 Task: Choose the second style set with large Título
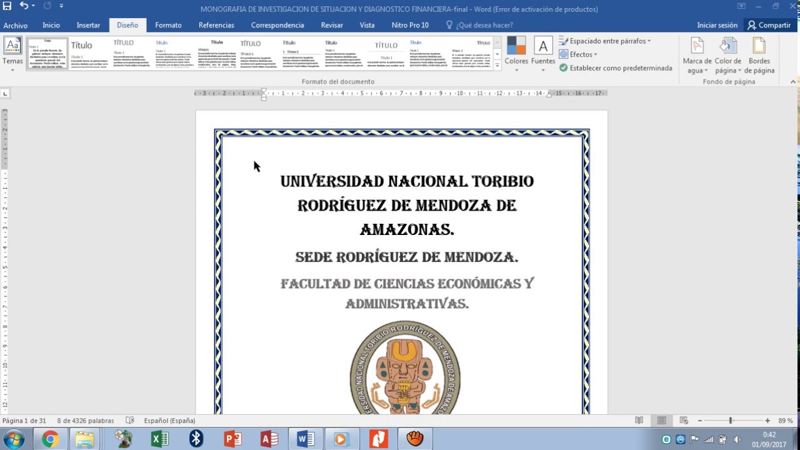tap(89, 54)
